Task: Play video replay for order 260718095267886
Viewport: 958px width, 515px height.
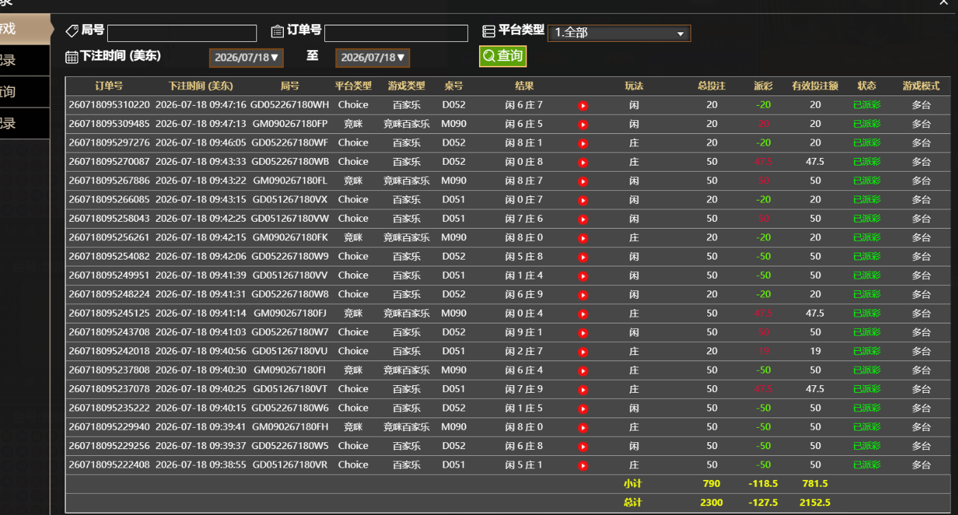Action: coord(583,181)
